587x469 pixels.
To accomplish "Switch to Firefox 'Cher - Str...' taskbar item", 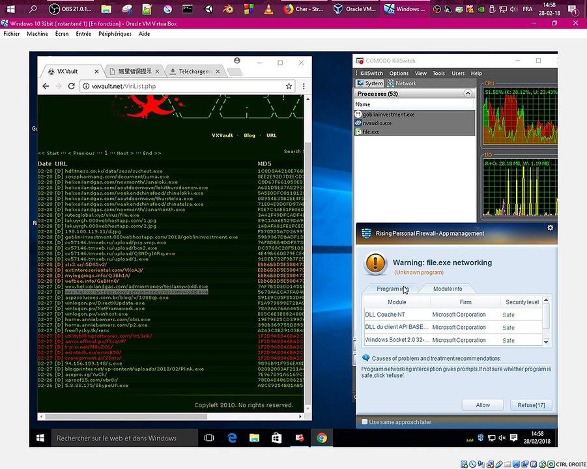I will coord(303,8).
